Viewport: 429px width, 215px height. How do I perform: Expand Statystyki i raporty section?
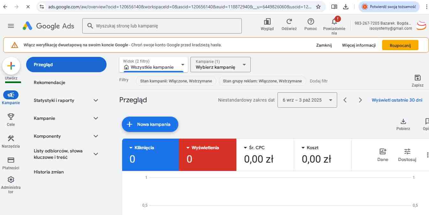pos(96,100)
